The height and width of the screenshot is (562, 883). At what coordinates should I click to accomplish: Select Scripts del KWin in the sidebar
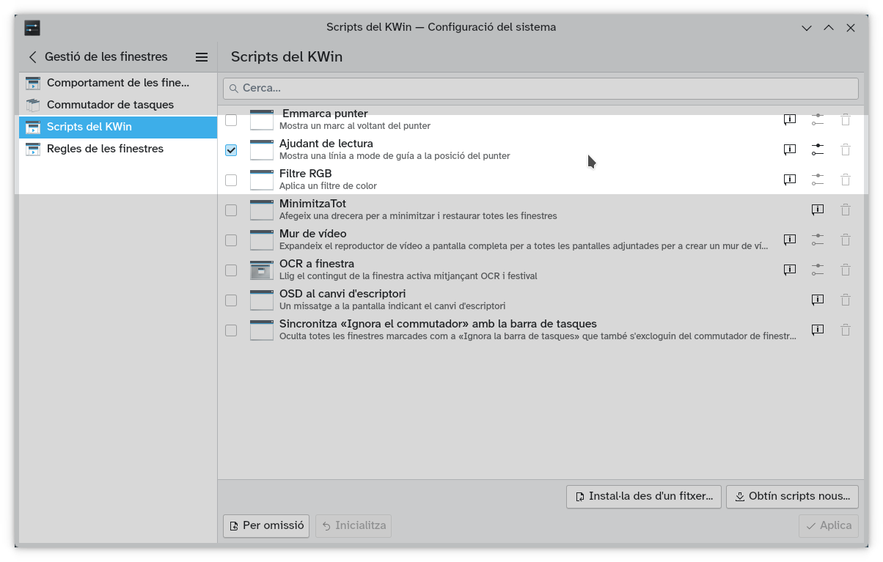pos(118,127)
